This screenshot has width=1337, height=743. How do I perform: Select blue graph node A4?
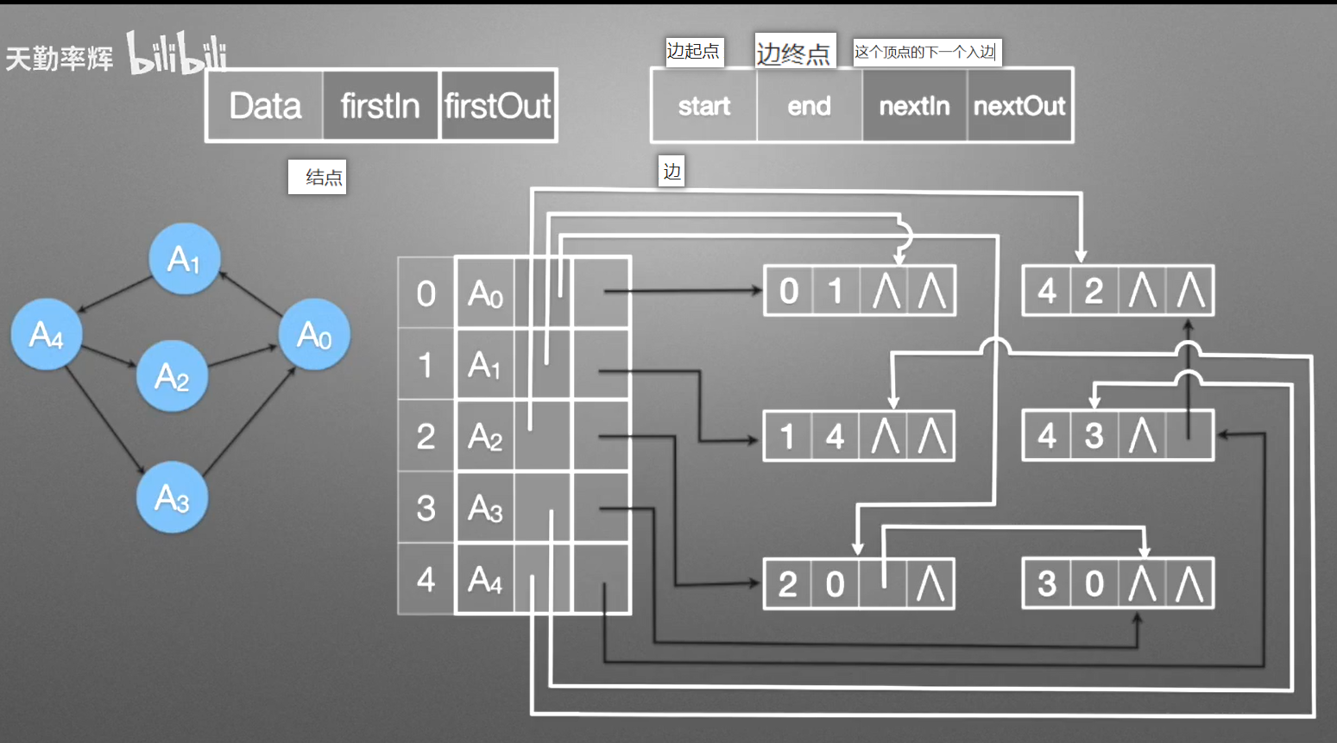[x=47, y=334]
